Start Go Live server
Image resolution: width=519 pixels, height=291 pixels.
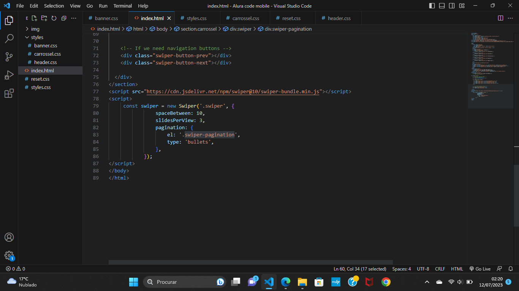pos(480,269)
